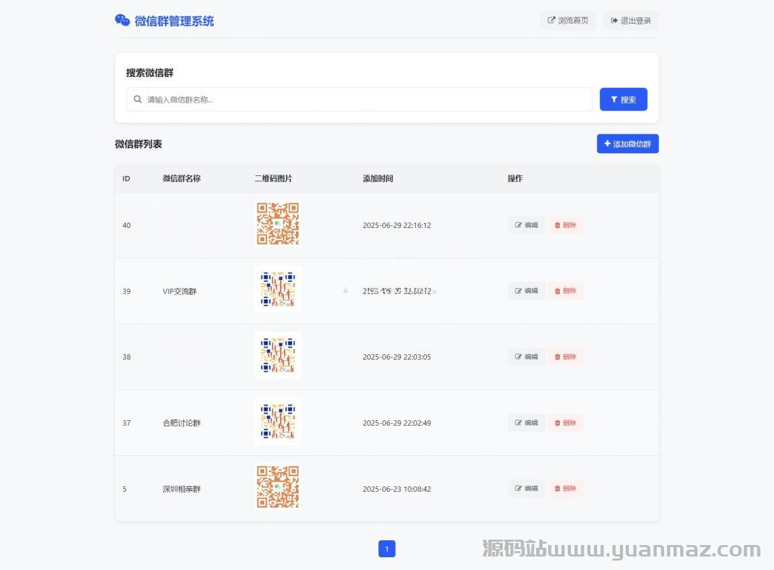The image size is (774, 570).
Task: Edit the group with ID 38
Action: coord(526,357)
